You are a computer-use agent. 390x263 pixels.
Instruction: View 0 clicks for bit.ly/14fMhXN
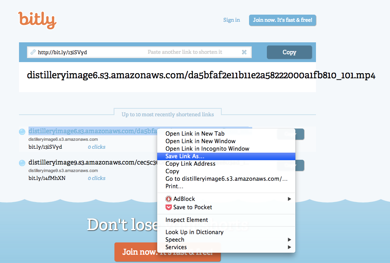click(97, 178)
